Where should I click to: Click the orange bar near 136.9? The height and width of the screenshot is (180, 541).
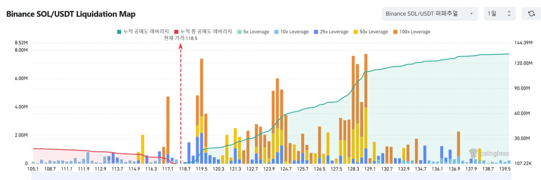coord(459,143)
